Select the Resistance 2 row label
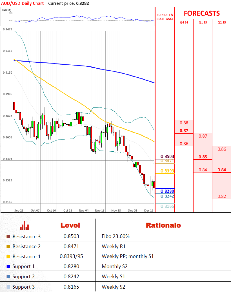231x292 pixels. click(x=26, y=246)
